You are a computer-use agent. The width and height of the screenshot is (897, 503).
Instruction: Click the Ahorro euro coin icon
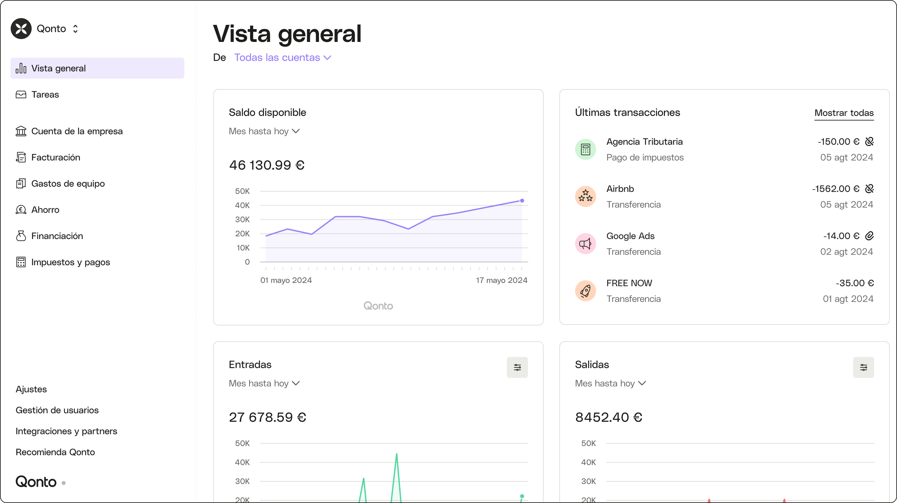tap(21, 210)
